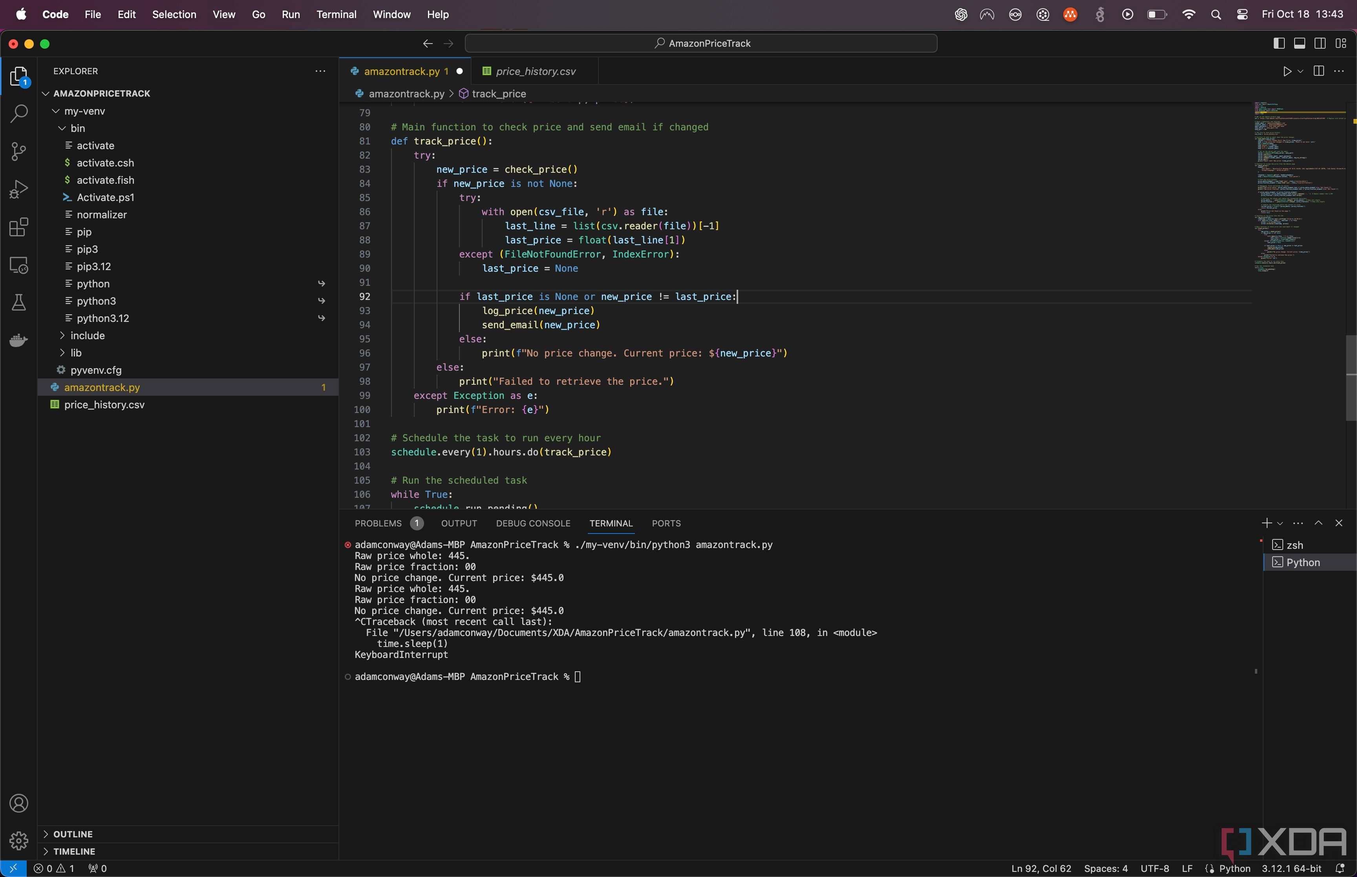This screenshot has height=877, width=1357.
Task: Click the AmazonPriceTrack command center search box
Action: coord(701,43)
